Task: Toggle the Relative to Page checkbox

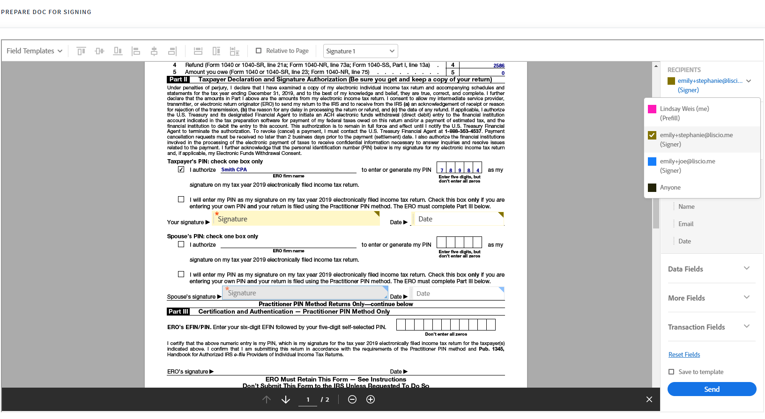Action: (x=259, y=51)
